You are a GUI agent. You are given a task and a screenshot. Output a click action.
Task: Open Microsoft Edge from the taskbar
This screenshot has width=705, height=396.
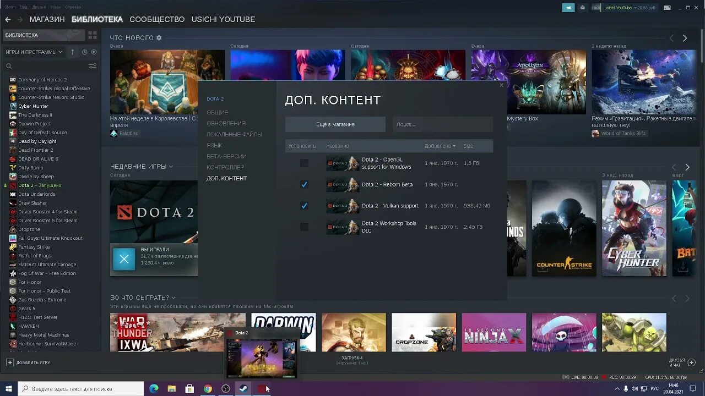pos(154,389)
